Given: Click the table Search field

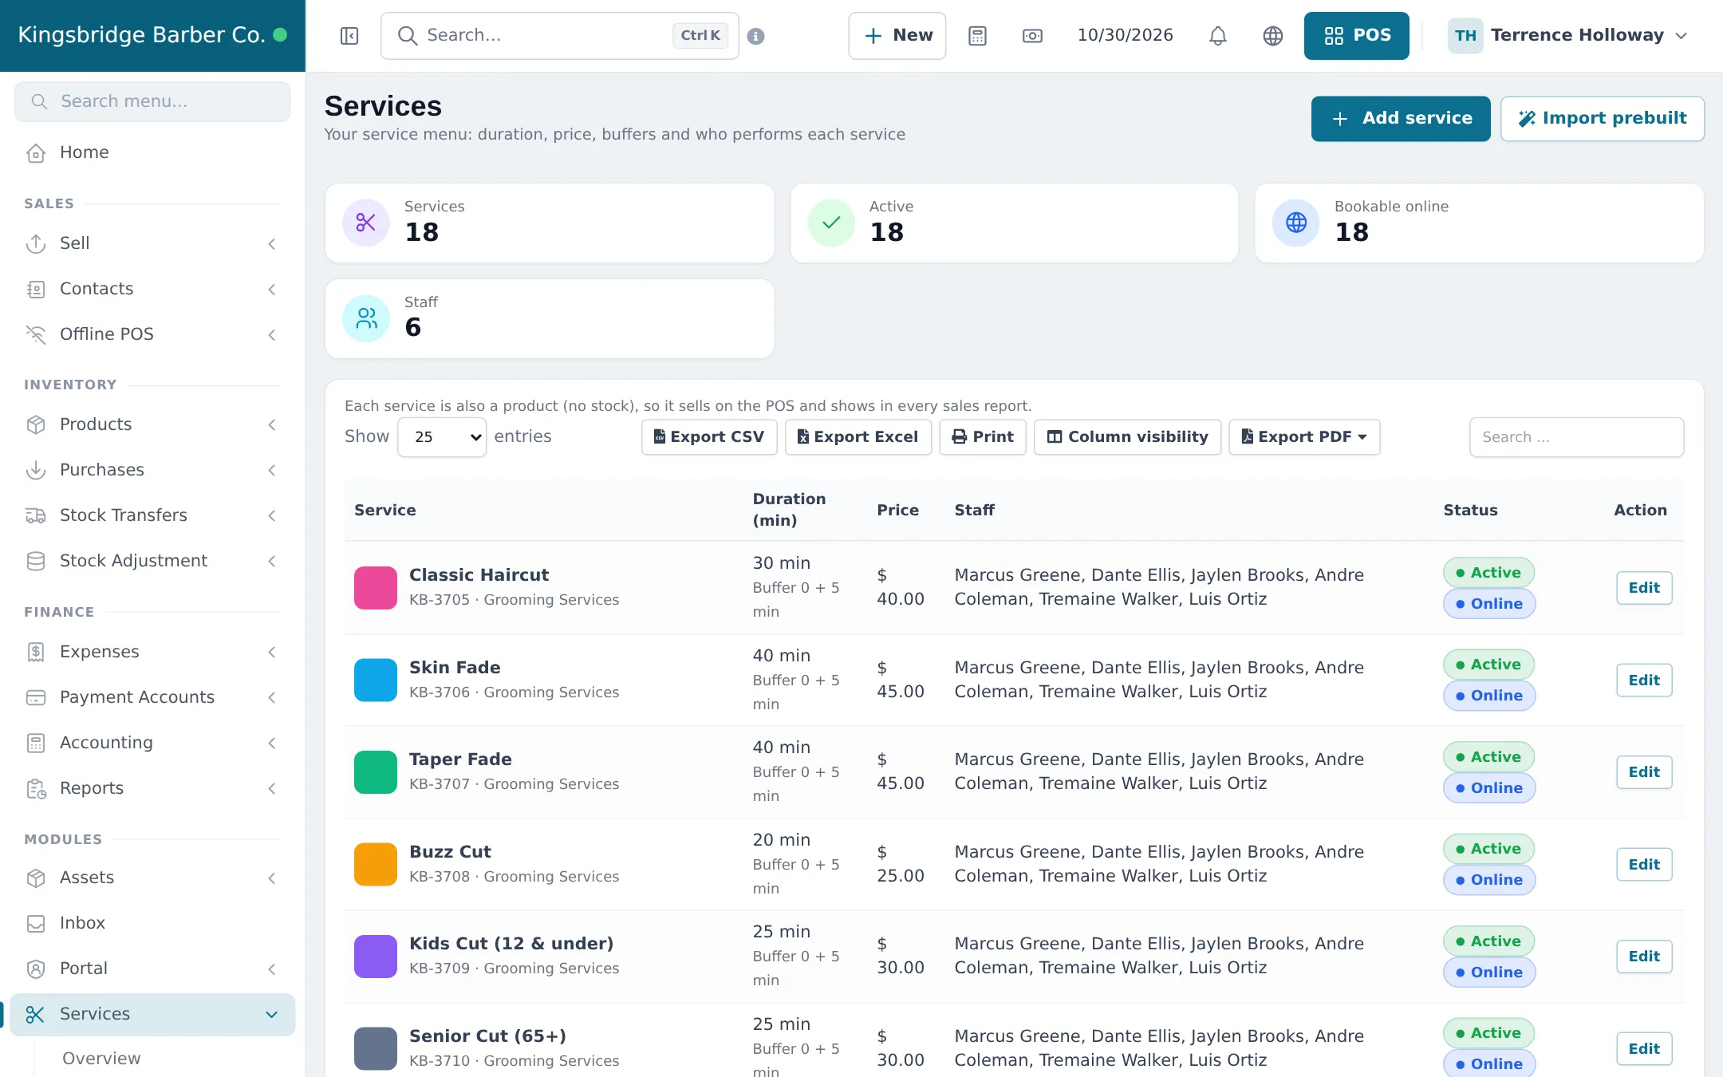Looking at the screenshot, I should (x=1576, y=437).
